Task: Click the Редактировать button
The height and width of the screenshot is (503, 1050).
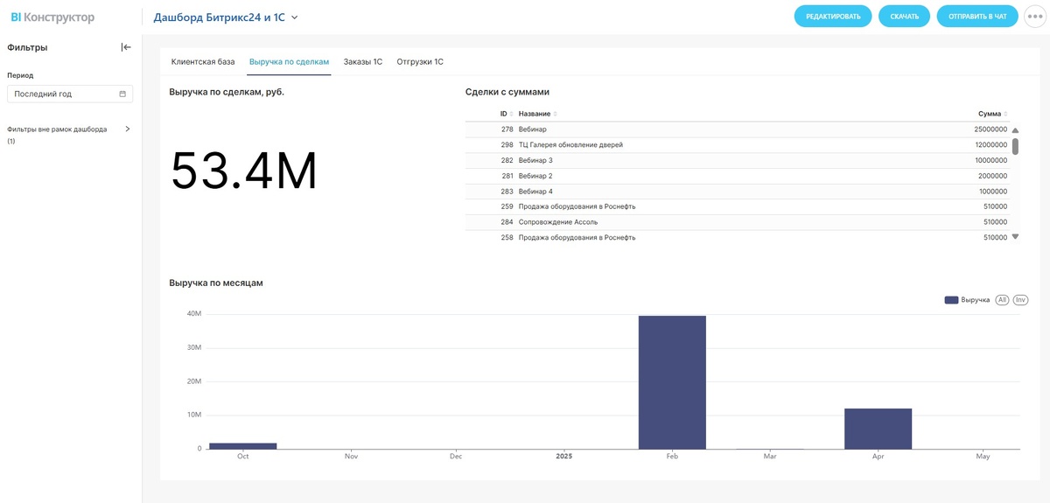Action: [833, 17]
